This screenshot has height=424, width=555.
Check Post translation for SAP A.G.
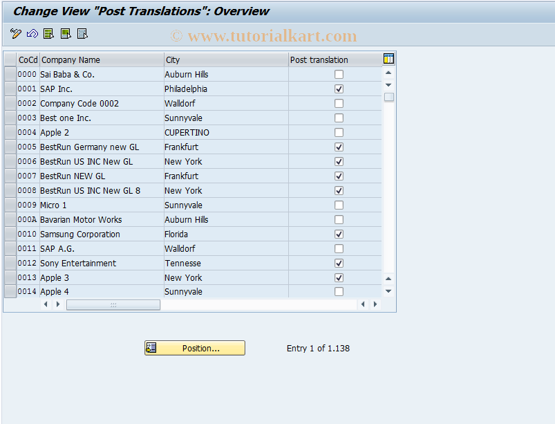(x=339, y=249)
